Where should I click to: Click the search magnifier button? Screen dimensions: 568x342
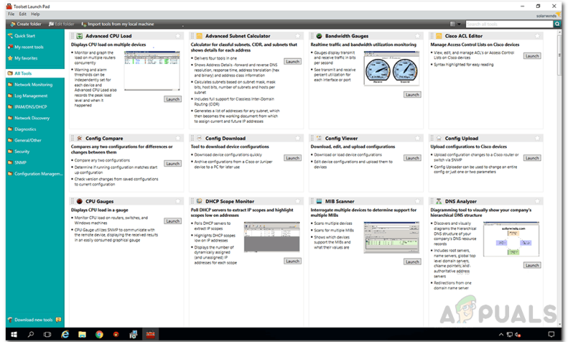click(557, 24)
